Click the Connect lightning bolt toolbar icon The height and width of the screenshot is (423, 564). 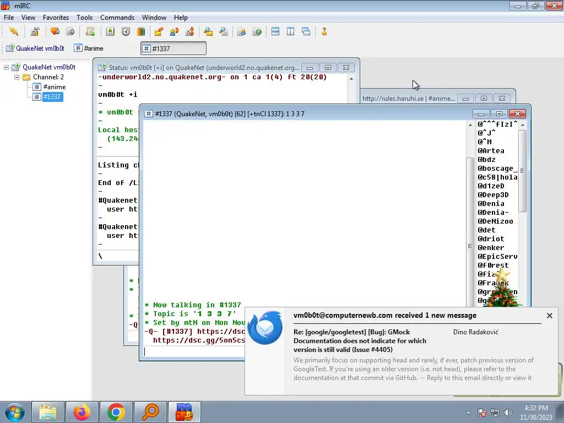click(x=14, y=31)
